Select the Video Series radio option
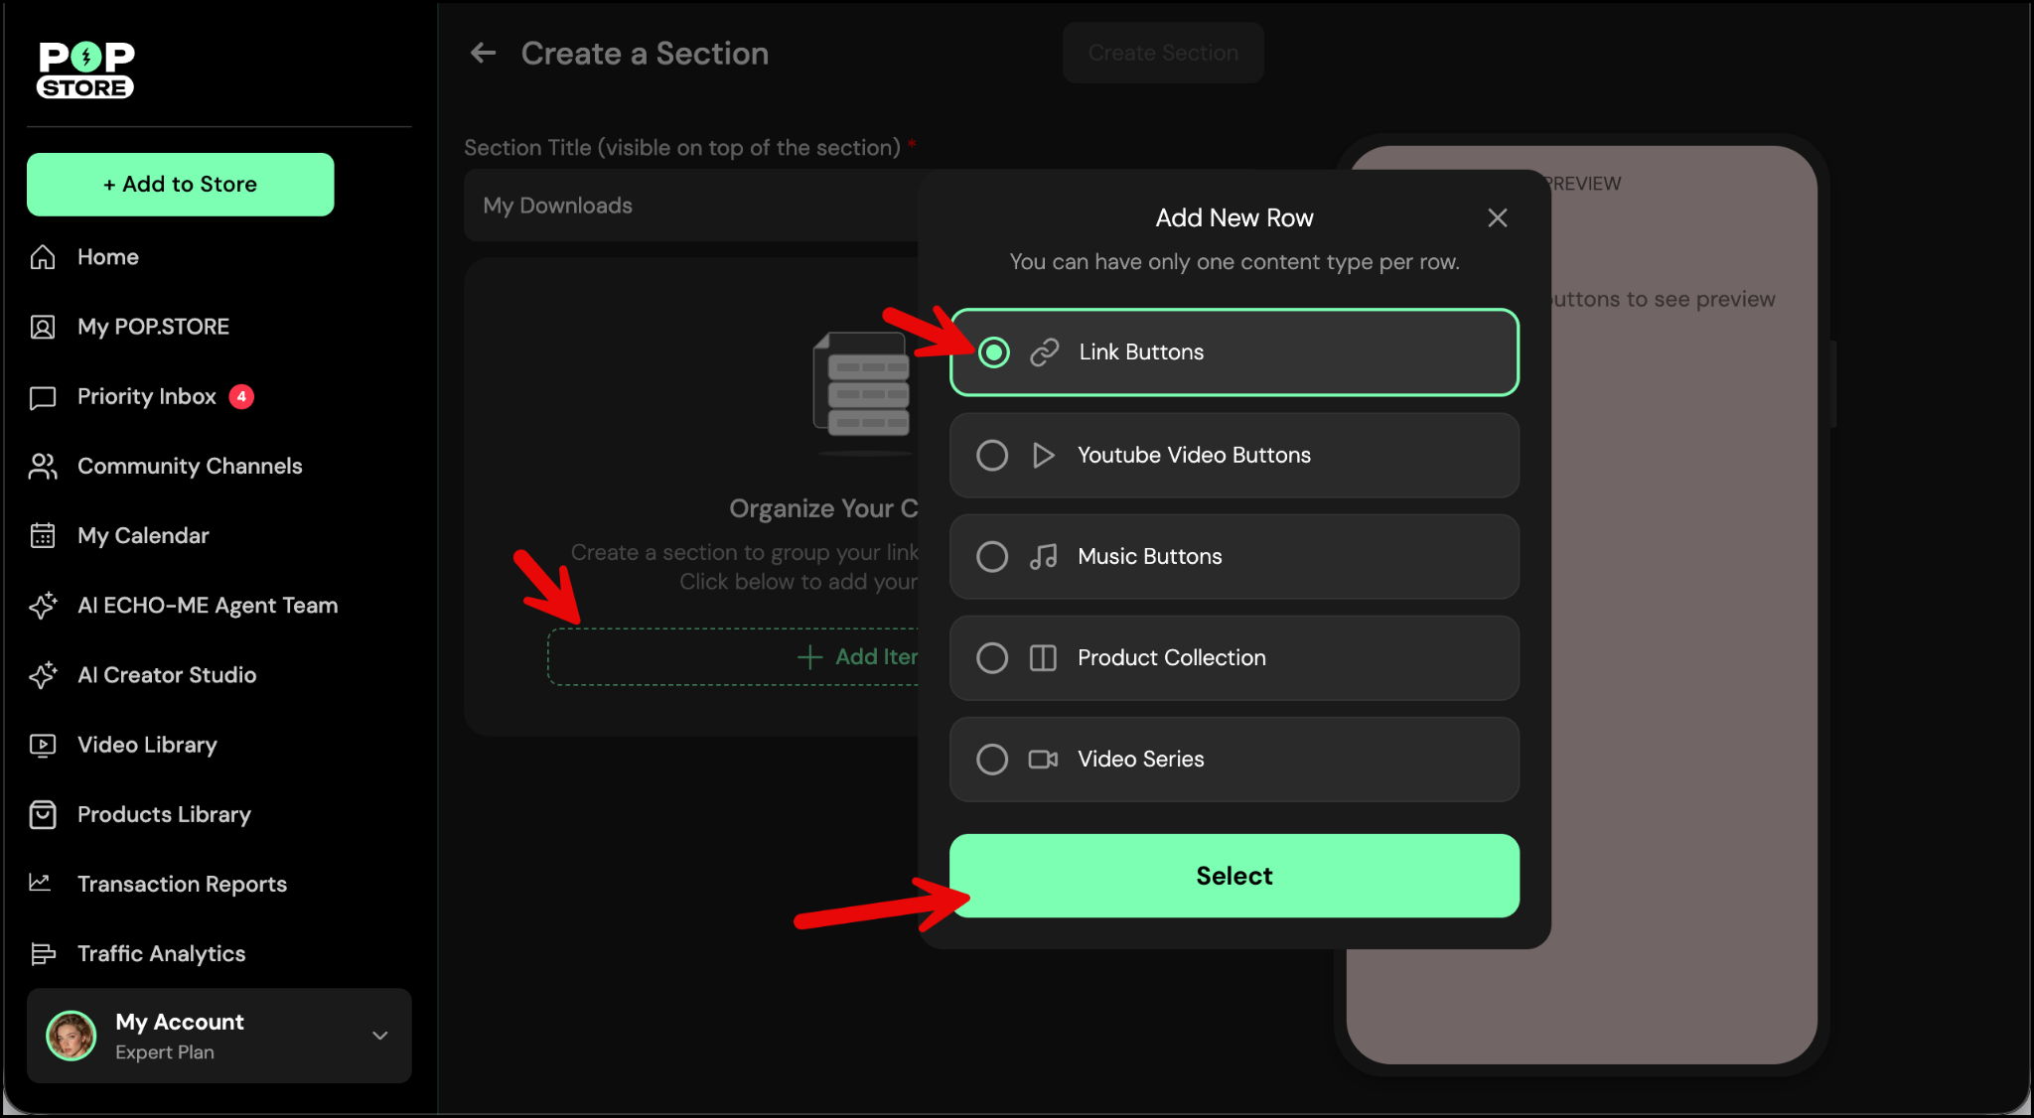This screenshot has height=1118, width=2034. (x=991, y=760)
